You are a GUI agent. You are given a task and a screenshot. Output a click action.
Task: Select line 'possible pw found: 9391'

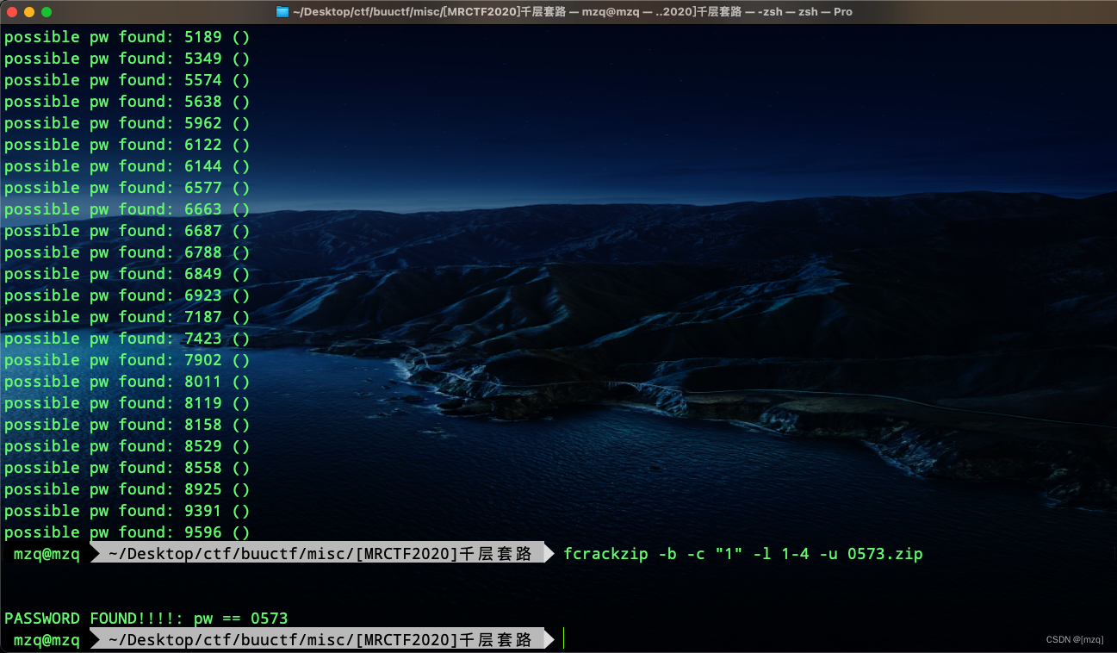tap(127, 511)
